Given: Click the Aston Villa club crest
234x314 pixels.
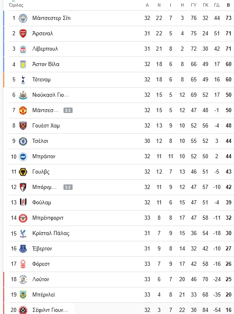Looking at the screenshot, I should pos(23,64).
